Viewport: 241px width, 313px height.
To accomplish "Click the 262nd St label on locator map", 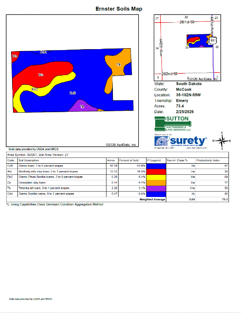I will click(170, 74).
